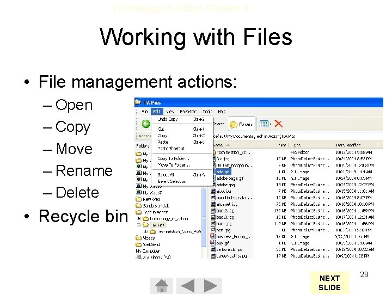Open the Views icon in toolbar
Viewport: 392px width, 294px height.
point(264,124)
